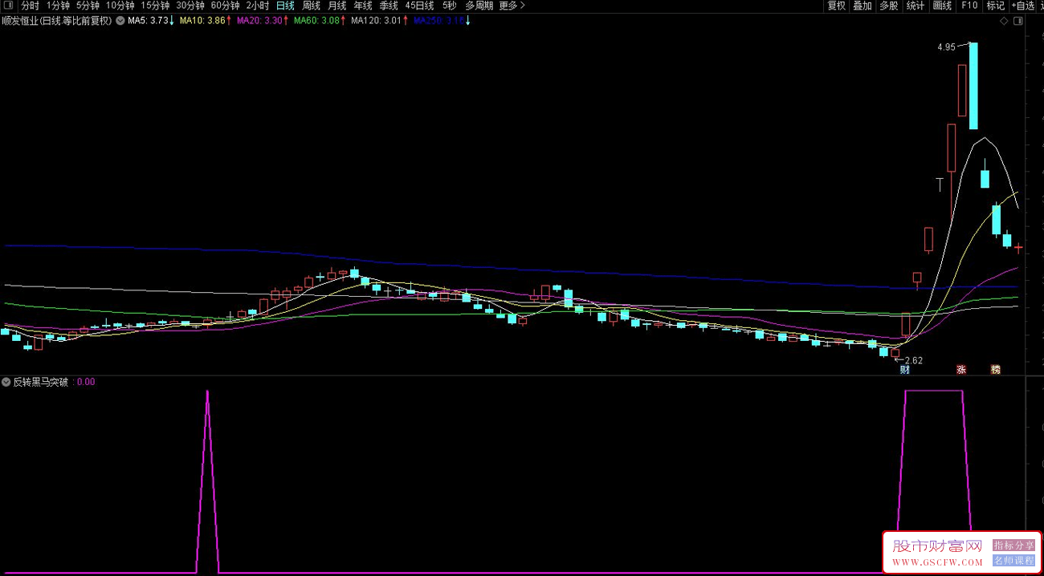1044x576 pixels.
Task: Click the 顺发恒业 chart title
Action: coord(57,21)
